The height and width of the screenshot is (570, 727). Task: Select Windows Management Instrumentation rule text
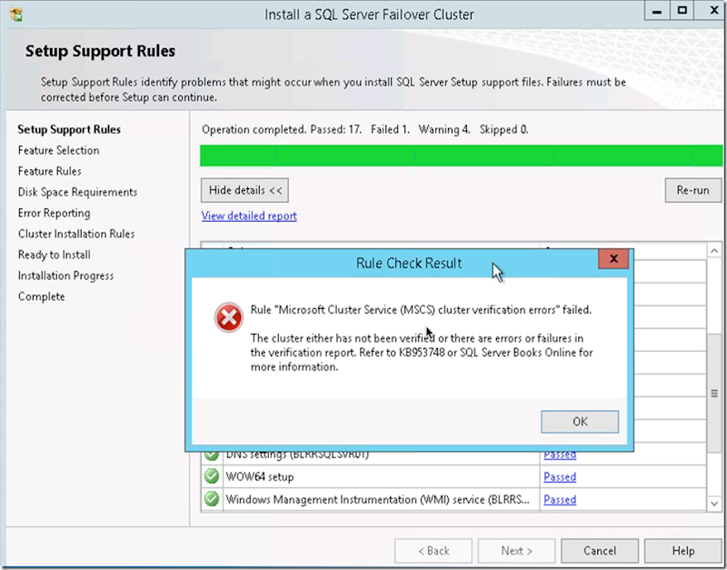pyautogui.click(x=377, y=499)
